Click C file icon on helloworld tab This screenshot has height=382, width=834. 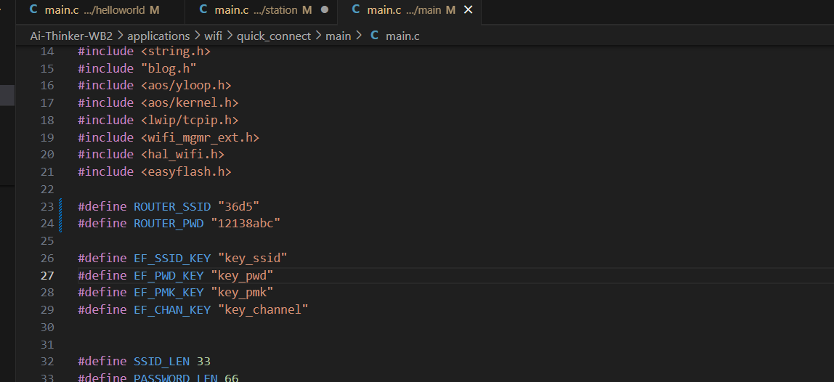tap(33, 9)
